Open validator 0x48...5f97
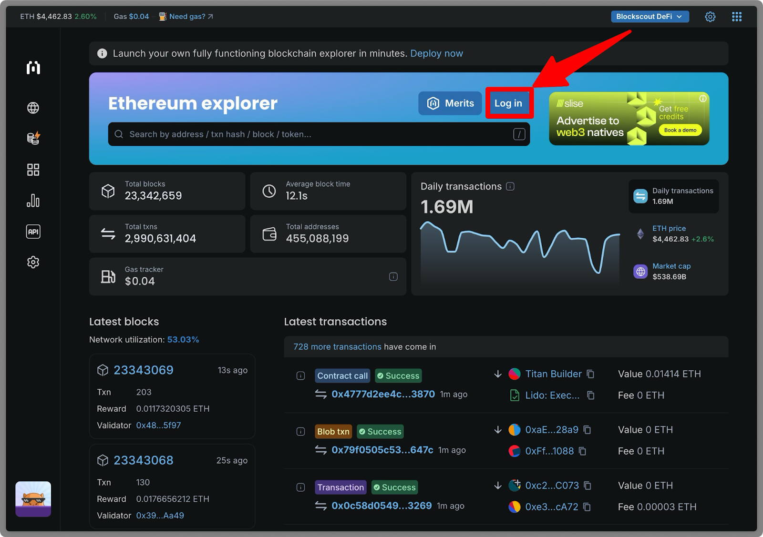The height and width of the screenshot is (537, 763). 158,426
